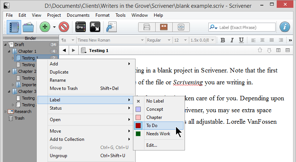Collapse Chapter 3 in the Binder
The width and height of the screenshot is (296, 162).
point(9,91)
